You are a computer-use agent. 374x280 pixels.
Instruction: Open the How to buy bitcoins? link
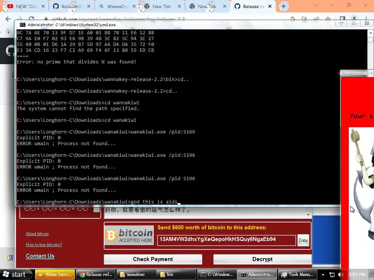coord(44,245)
